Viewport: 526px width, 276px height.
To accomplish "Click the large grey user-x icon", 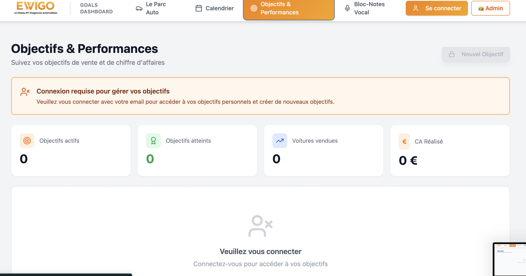I will pos(260,226).
